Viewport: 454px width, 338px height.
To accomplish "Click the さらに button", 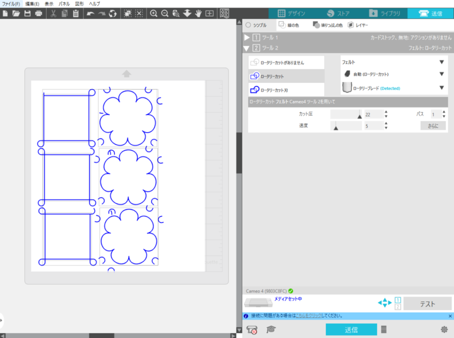I will coord(433,126).
